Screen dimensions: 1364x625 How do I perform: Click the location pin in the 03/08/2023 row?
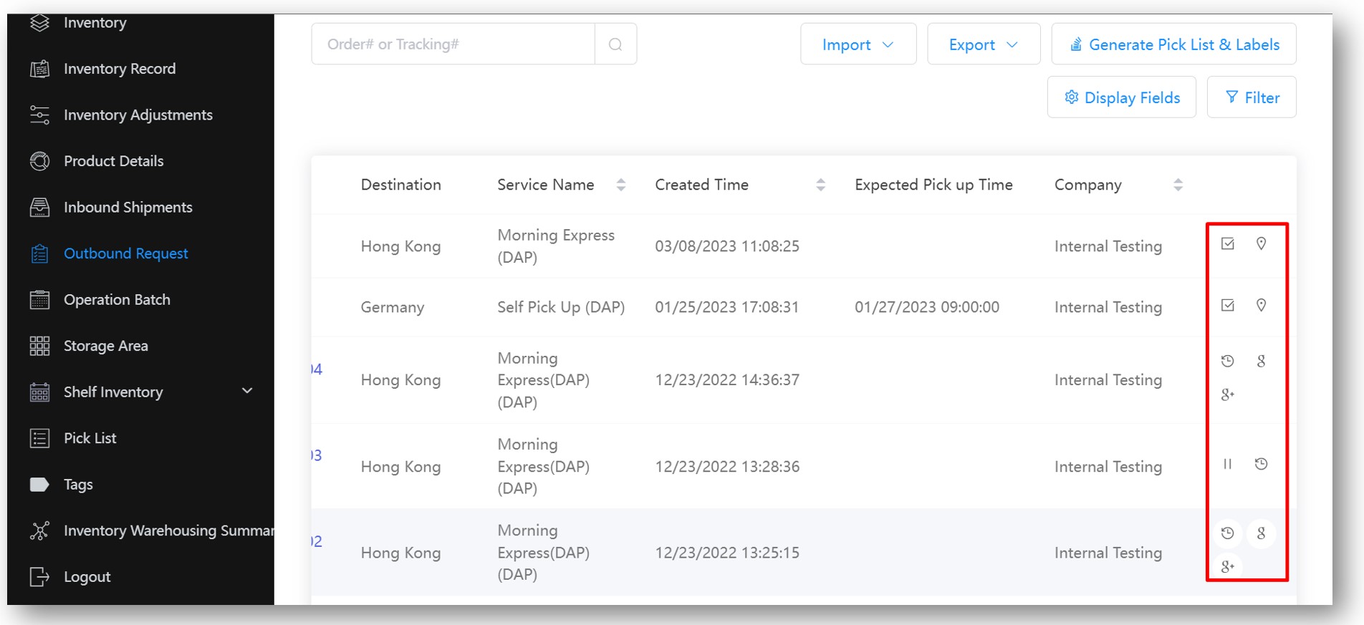pyautogui.click(x=1261, y=244)
